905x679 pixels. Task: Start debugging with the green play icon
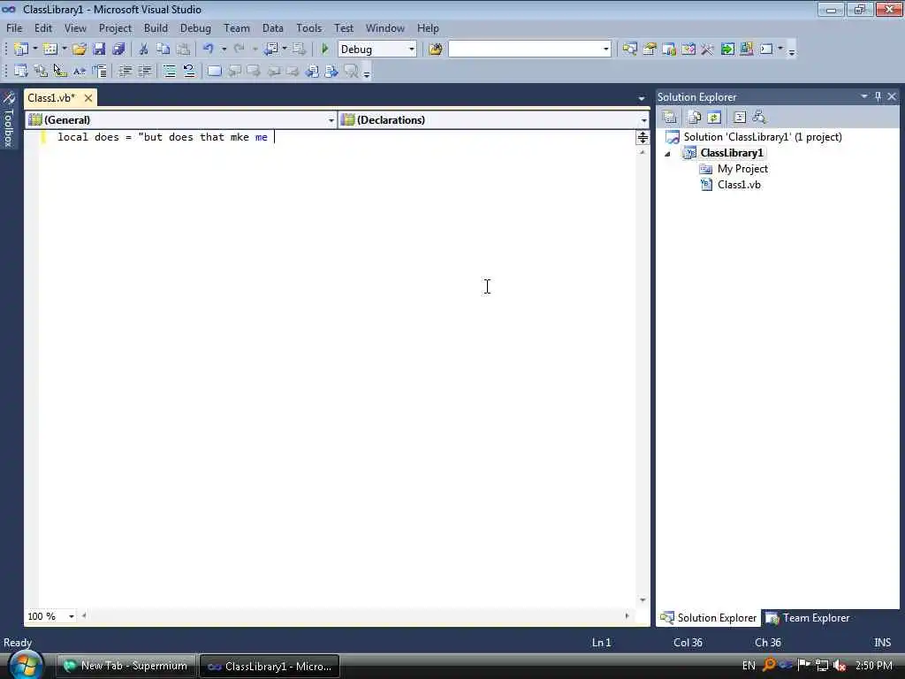(x=325, y=50)
